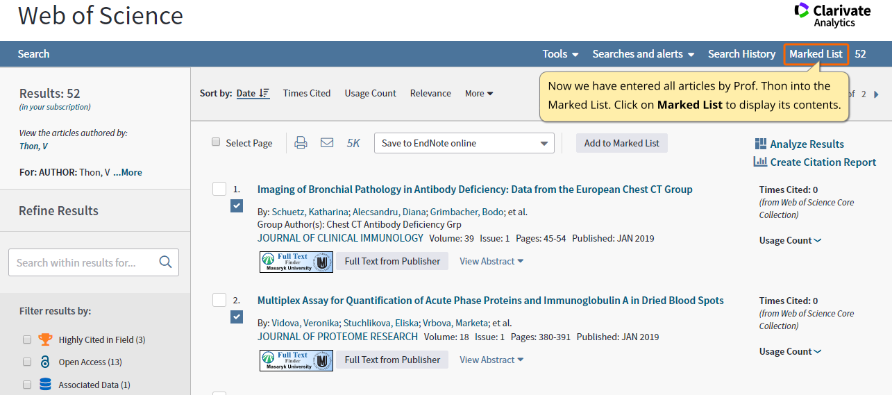Click the Refine Results heading
The height and width of the screenshot is (395, 892).
tap(58, 210)
